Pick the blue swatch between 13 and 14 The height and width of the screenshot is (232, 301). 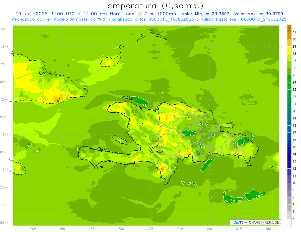(289, 158)
